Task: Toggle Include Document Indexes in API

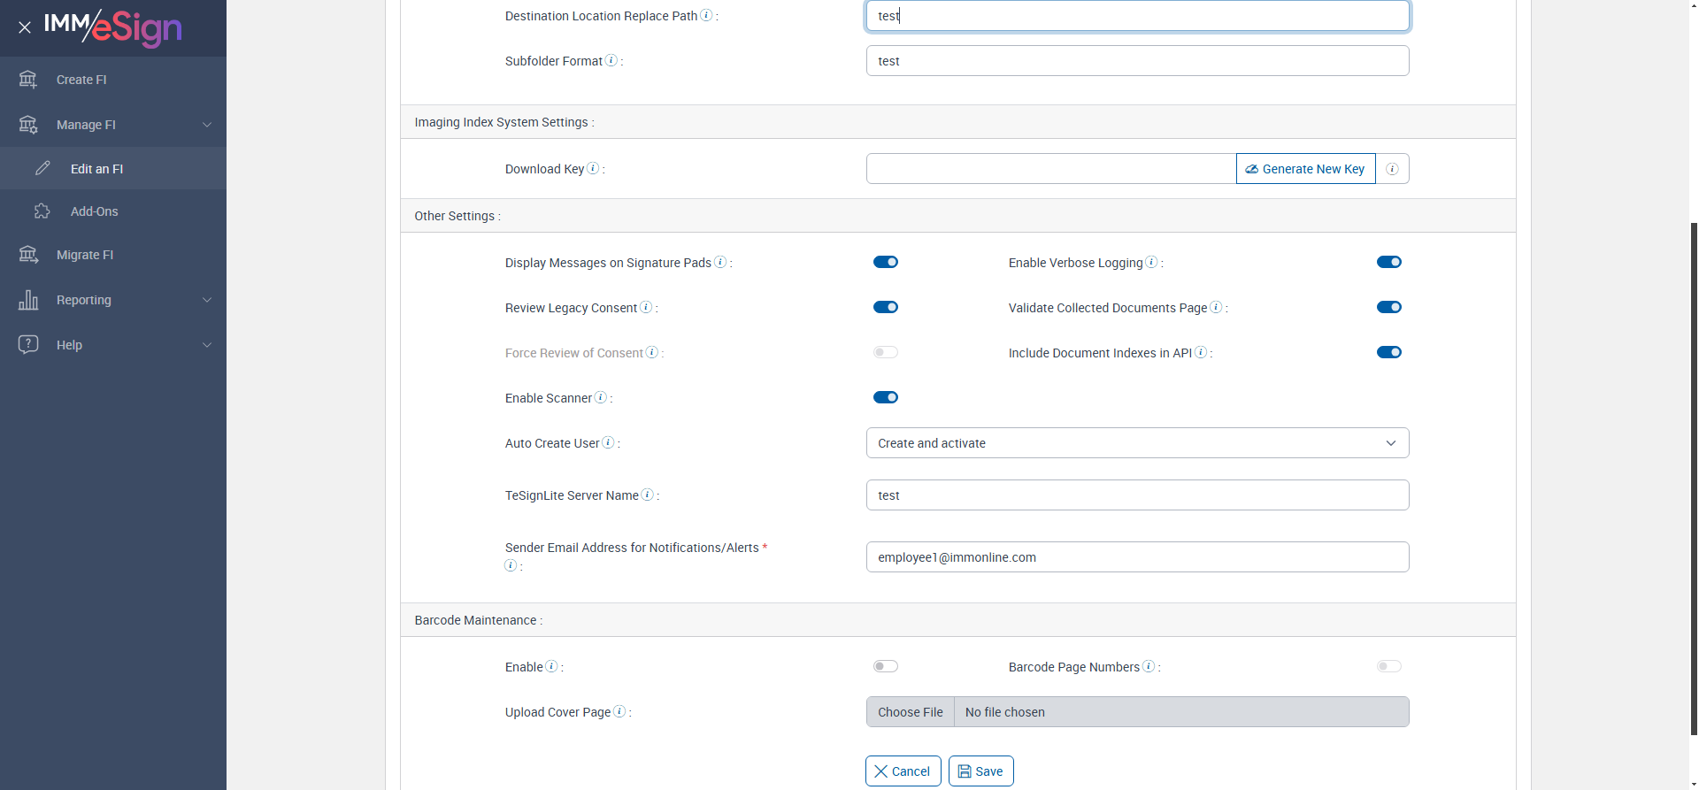Action: 1388,352
